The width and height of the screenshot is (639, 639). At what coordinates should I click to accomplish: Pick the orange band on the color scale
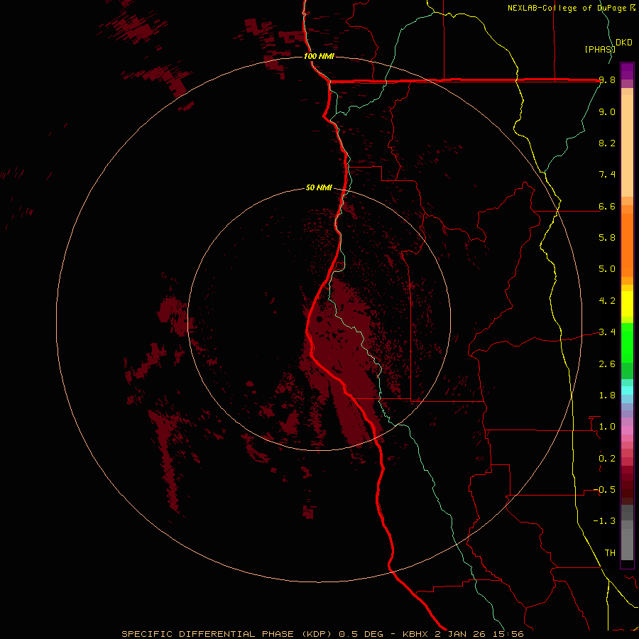coord(627,245)
